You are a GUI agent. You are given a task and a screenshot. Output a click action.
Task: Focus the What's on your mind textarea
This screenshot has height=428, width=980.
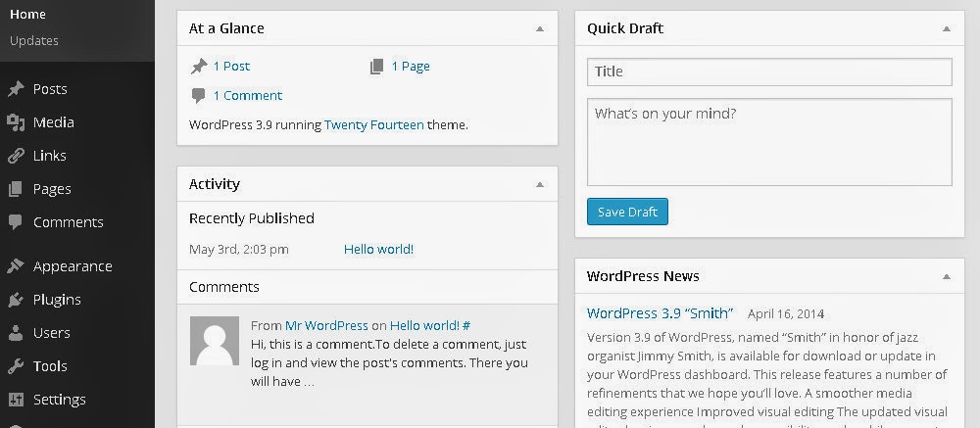[769, 142]
